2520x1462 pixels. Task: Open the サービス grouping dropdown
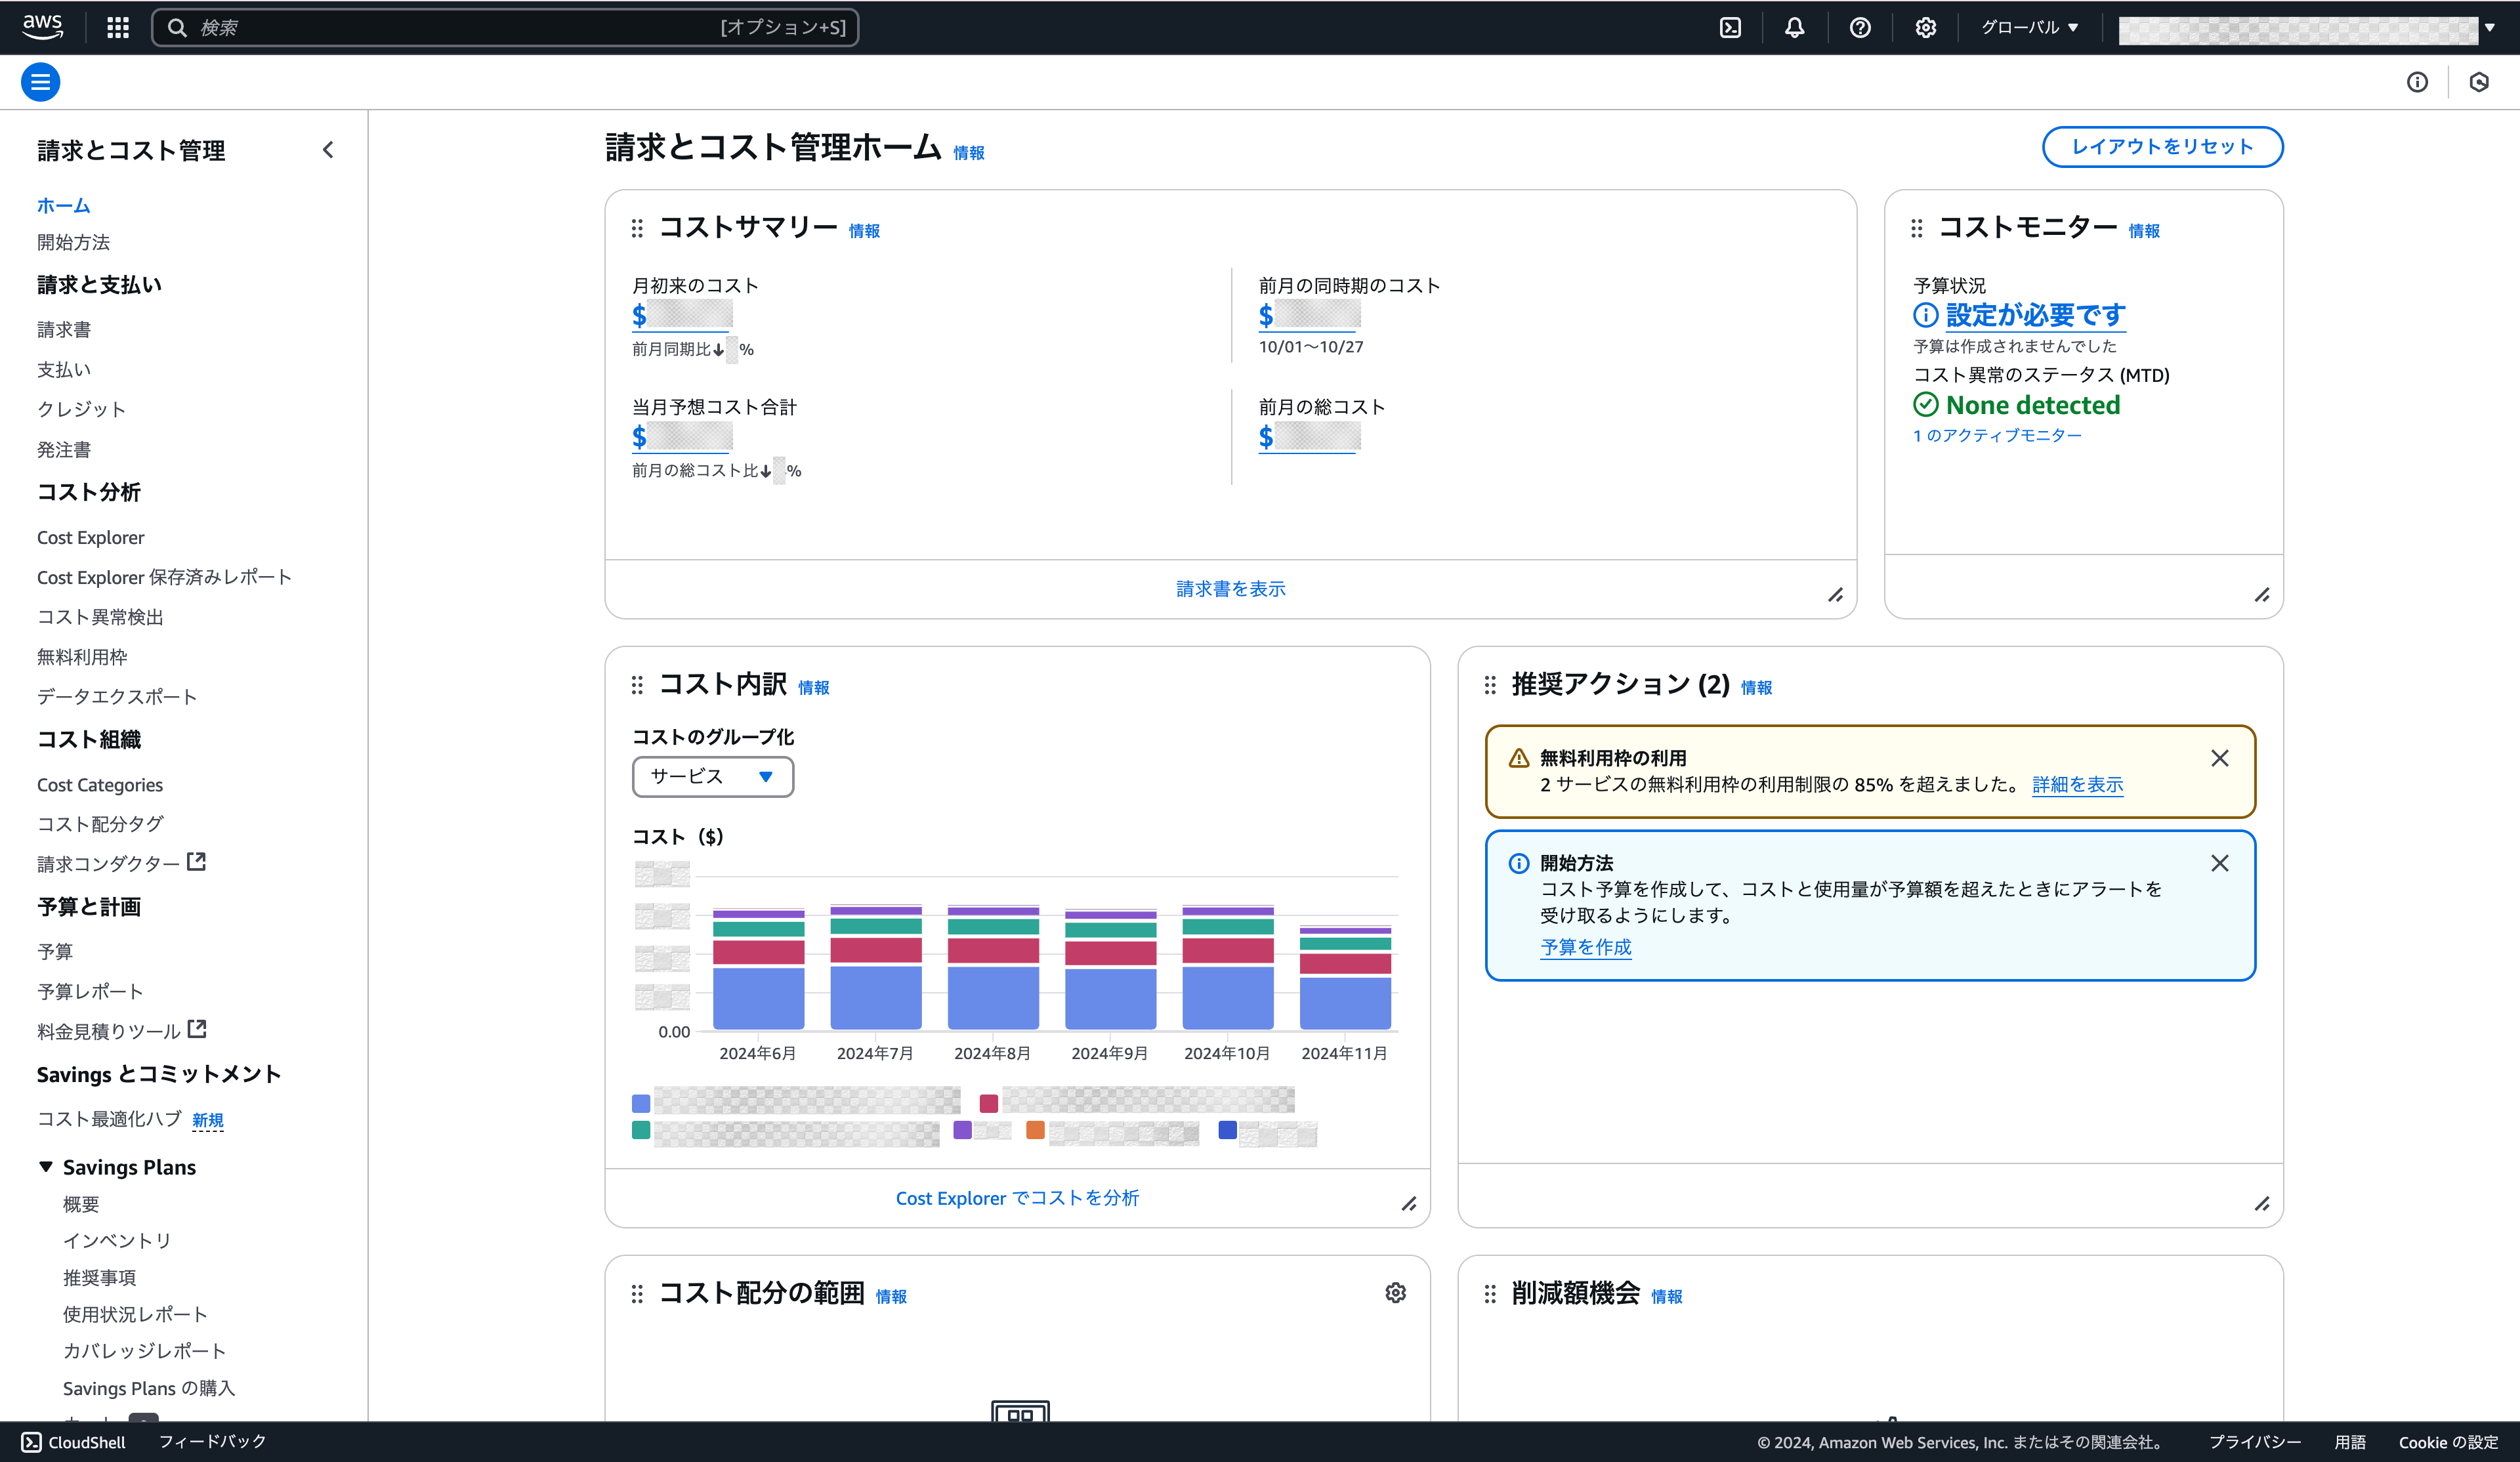point(713,777)
